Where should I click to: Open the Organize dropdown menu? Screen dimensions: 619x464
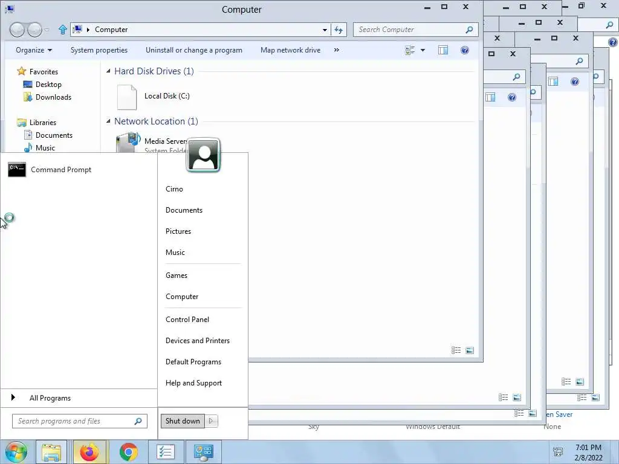click(34, 50)
